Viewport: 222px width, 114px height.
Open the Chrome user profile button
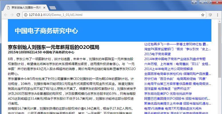194,2
